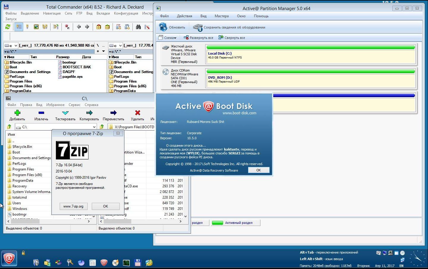Image resolution: width=428 pixels, height=269 pixels.
Task: Click the green graph monitor taskbar icon
Action: pyautogui.click(x=126, y=262)
